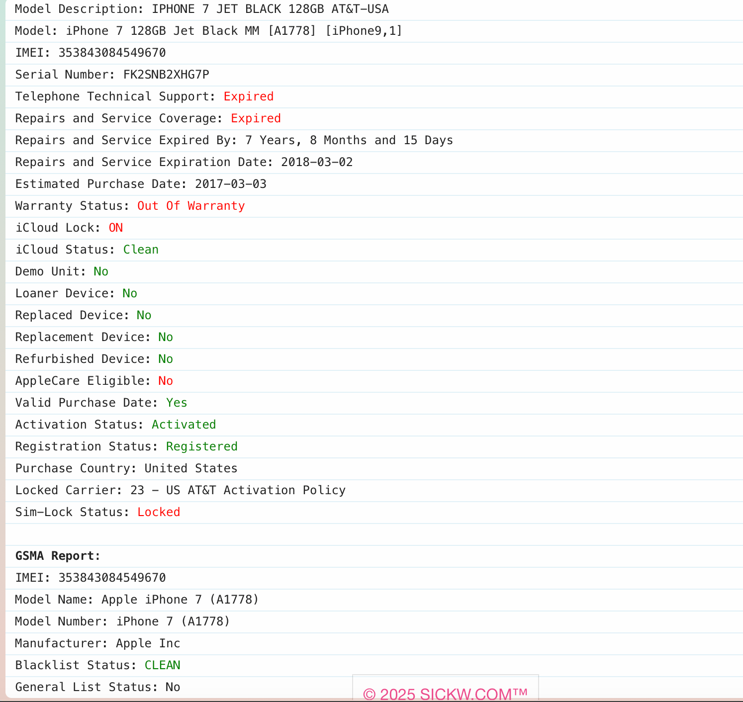Image resolution: width=743 pixels, height=702 pixels.
Task: Click the iCloud Lock 'ON' value
Action: pyautogui.click(x=116, y=228)
